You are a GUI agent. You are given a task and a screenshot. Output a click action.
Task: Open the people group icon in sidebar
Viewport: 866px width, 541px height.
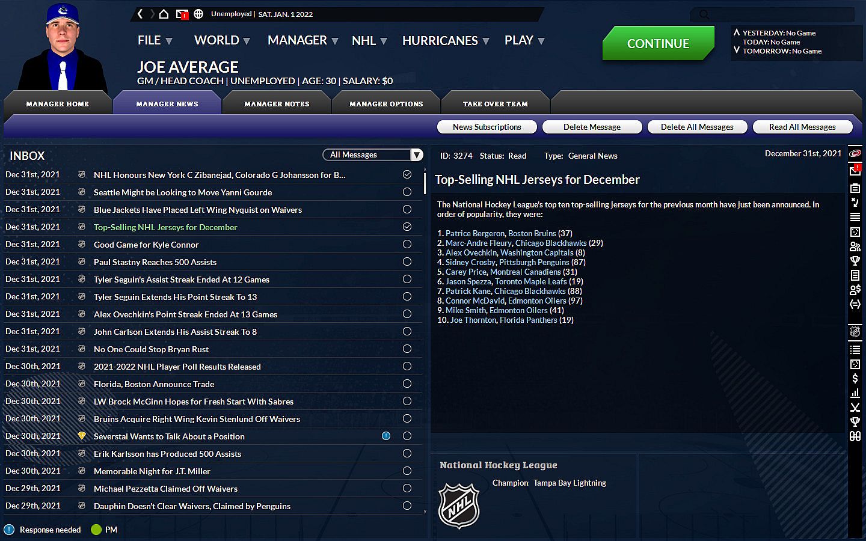pos(855,246)
